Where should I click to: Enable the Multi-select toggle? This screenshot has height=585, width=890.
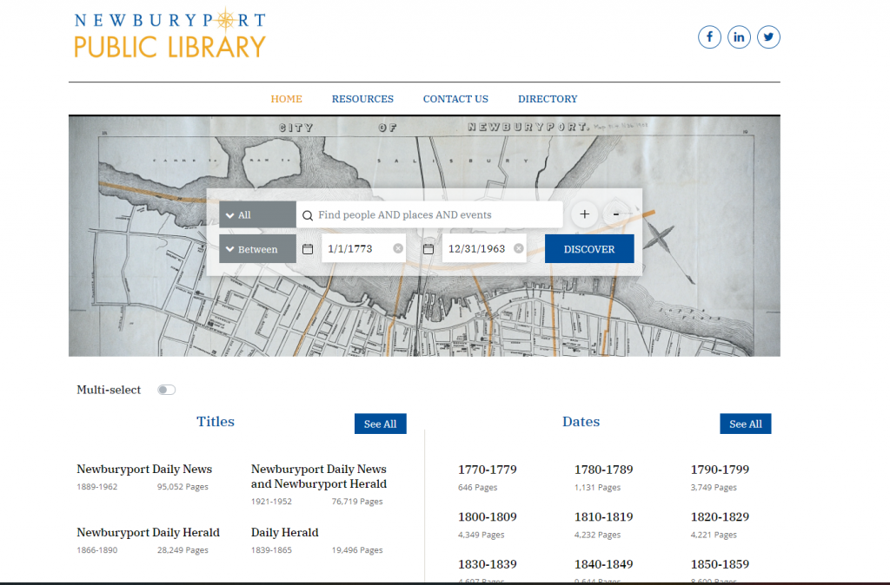coord(166,390)
